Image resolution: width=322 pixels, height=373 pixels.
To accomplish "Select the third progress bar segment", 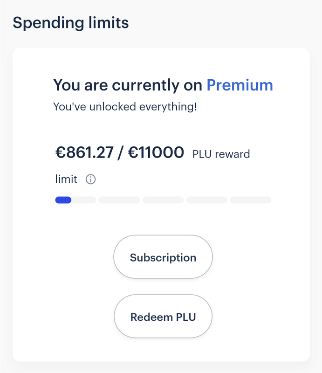I will [x=163, y=200].
